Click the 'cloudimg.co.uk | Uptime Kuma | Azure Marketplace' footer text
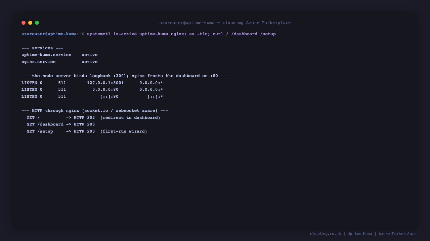Image resolution: width=430 pixels, height=241 pixels. coord(363,234)
